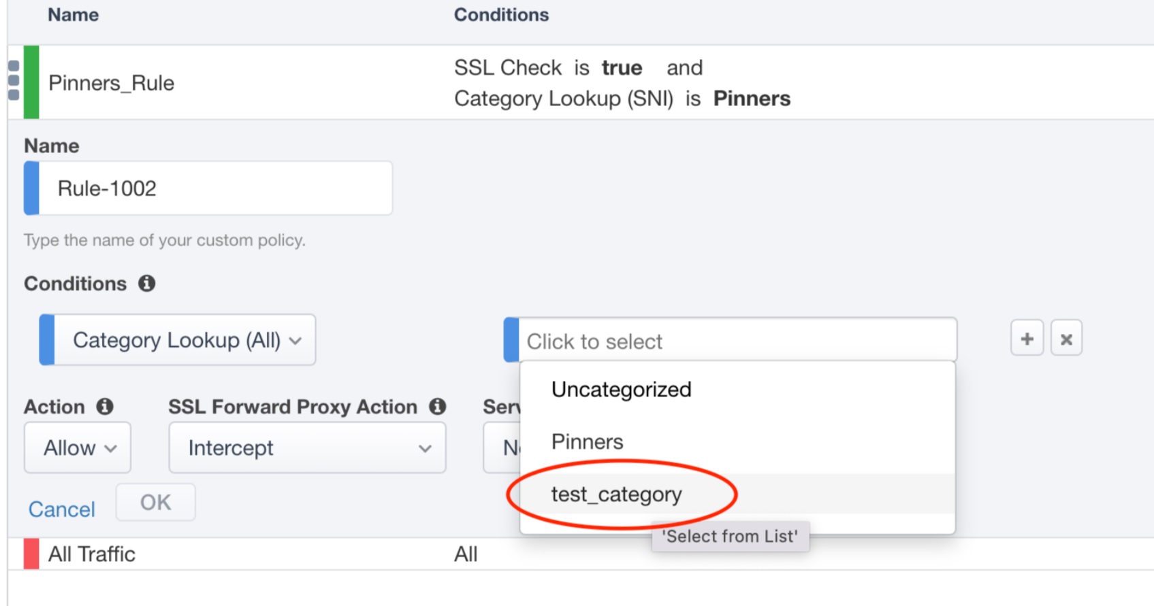The width and height of the screenshot is (1154, 606).
Task: Select test_category from the category list
Action: click(616, 494)
